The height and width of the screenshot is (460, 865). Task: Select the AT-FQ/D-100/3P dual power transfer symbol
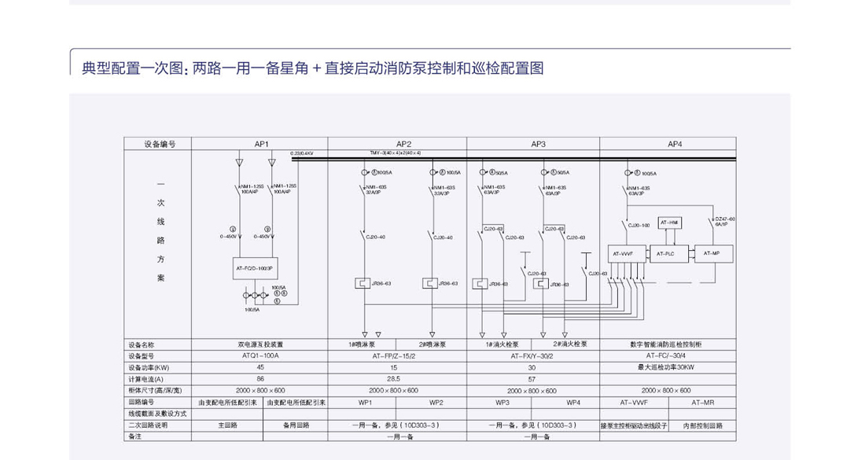[255, 267]
